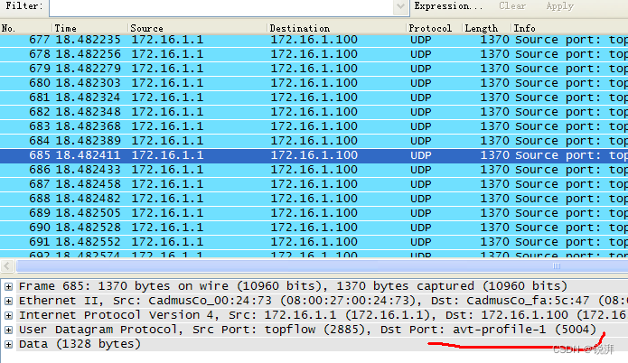Screen dimensions: 628x363
Task: Click the Apply filter button
Action: 559,6
